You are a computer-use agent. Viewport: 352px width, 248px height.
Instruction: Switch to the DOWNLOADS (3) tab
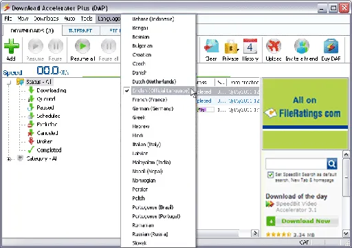32,30
